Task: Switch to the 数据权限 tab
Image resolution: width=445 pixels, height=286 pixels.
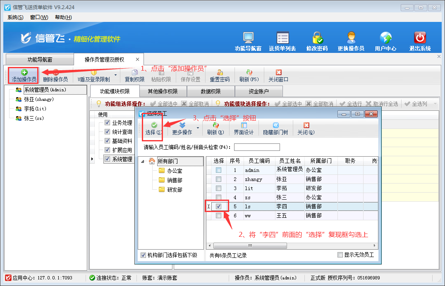Action: click(211, 91)
